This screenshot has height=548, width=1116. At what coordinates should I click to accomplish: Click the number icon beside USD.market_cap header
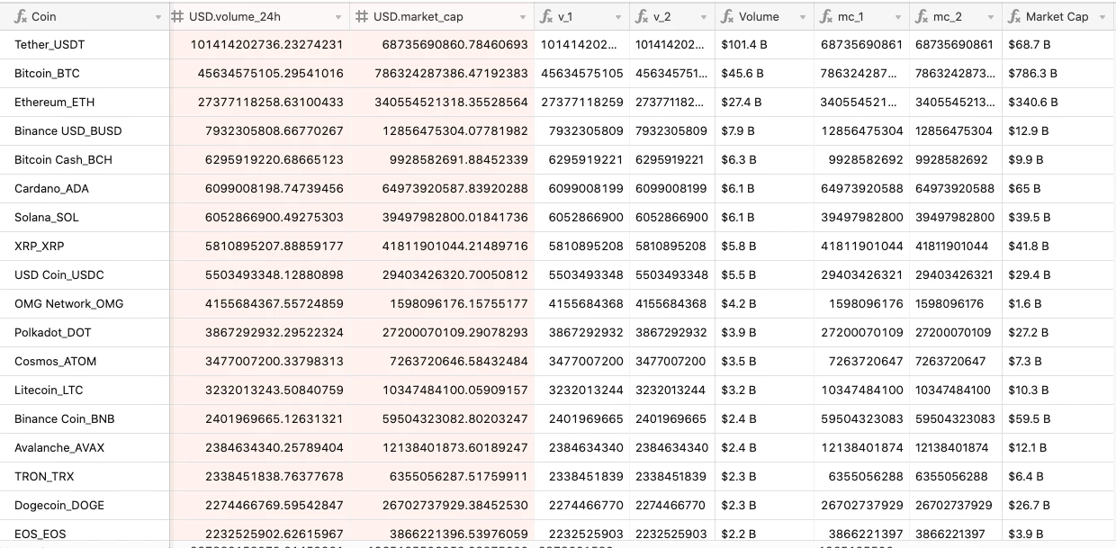coord(363,16)
